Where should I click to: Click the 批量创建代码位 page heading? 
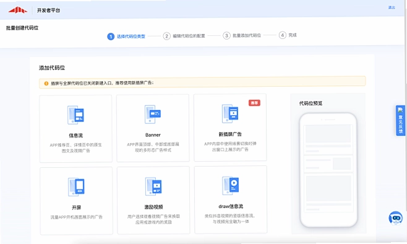click(x=22, y=28)
